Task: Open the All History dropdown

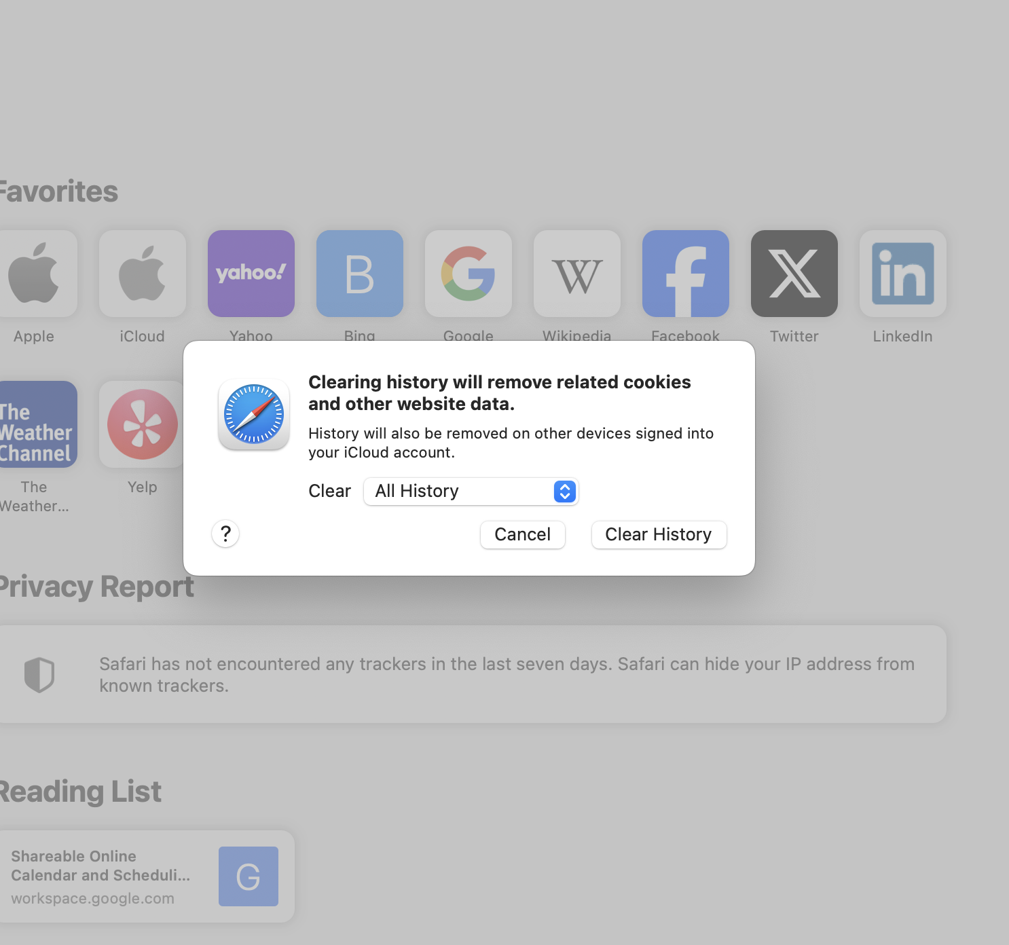Action: (471, 491)
